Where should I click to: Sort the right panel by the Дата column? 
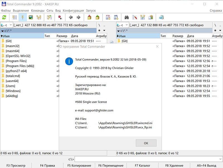pyautogui.click(x=199, y=36)
